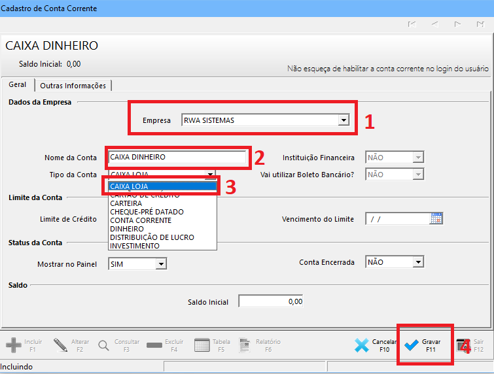Click the Excluir F4 minus icon

pyautogui.click(x=154, y=345)
